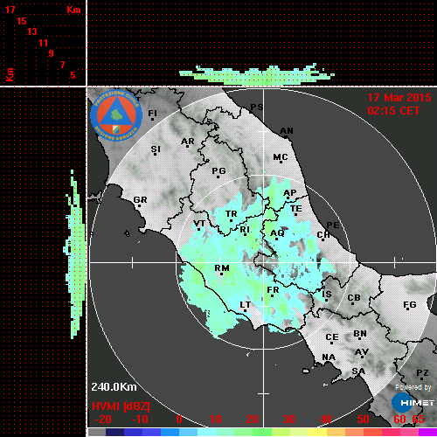This screenshot has height=437, width=437.
Task: Click the Protezione Civile Abruzzo logo
Action: coord(116,116)
